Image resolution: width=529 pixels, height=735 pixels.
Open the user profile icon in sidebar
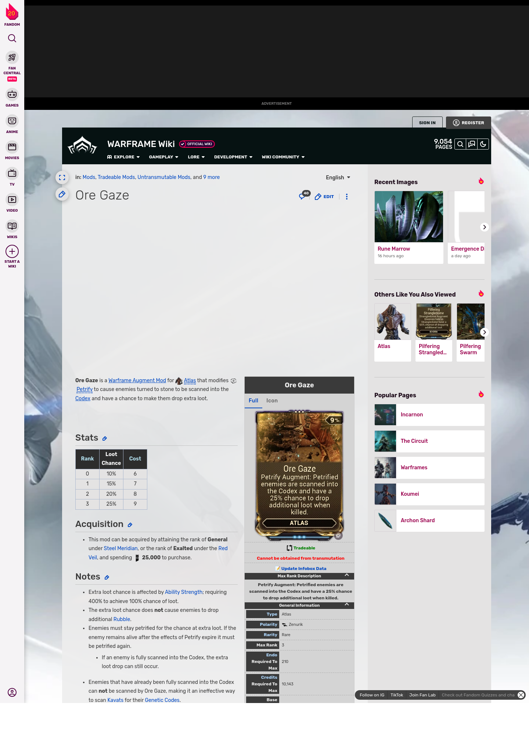click(12, 692)
